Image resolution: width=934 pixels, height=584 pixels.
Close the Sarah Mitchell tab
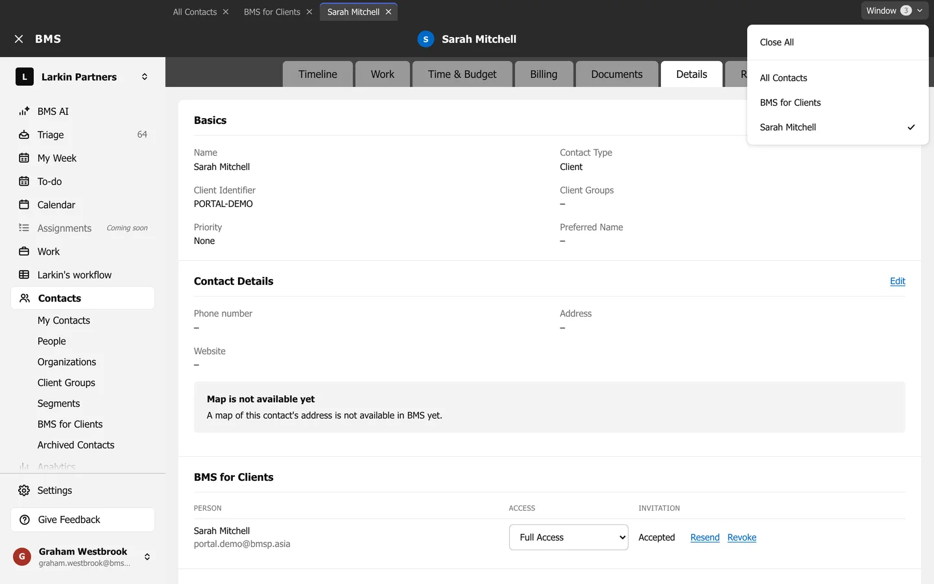[x=389, y=12]
